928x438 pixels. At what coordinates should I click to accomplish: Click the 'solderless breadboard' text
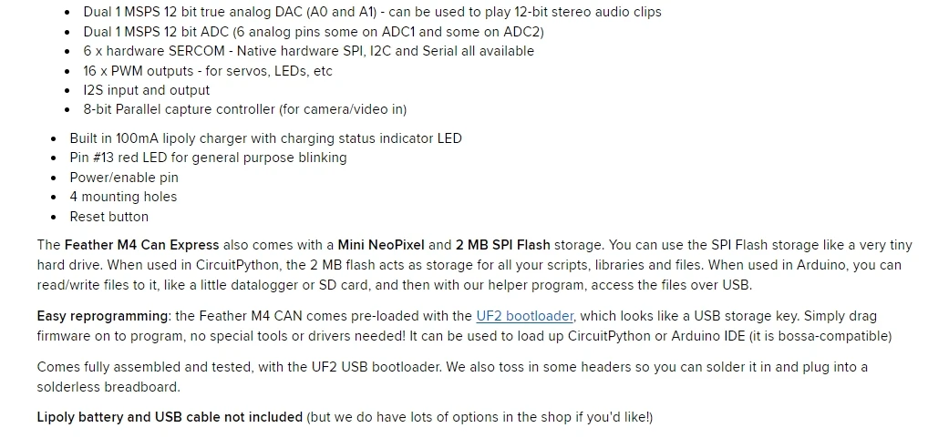pyautogui.click(x=108, y=387)
